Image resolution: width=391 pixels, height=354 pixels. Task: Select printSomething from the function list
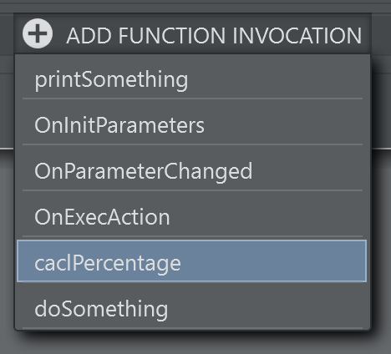coord(192,79)
